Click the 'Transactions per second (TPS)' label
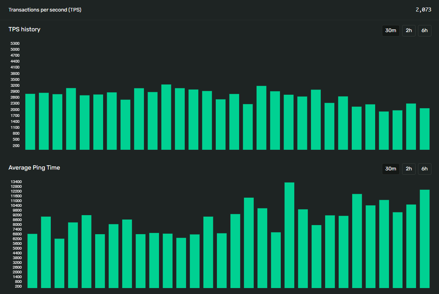The height and width of the screenshot is (294, 439). point(45,10)
